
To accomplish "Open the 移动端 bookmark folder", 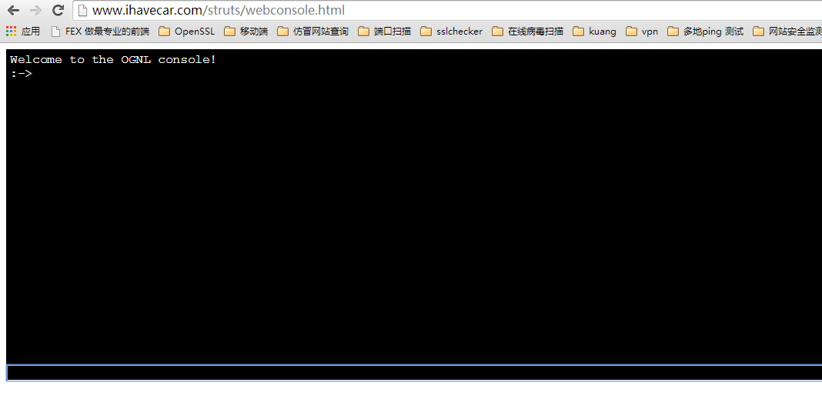I will tap(246, 32).
